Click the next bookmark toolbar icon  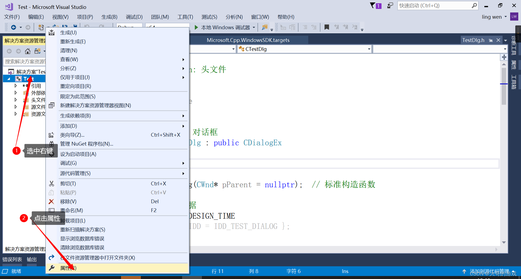coord(345,27)
